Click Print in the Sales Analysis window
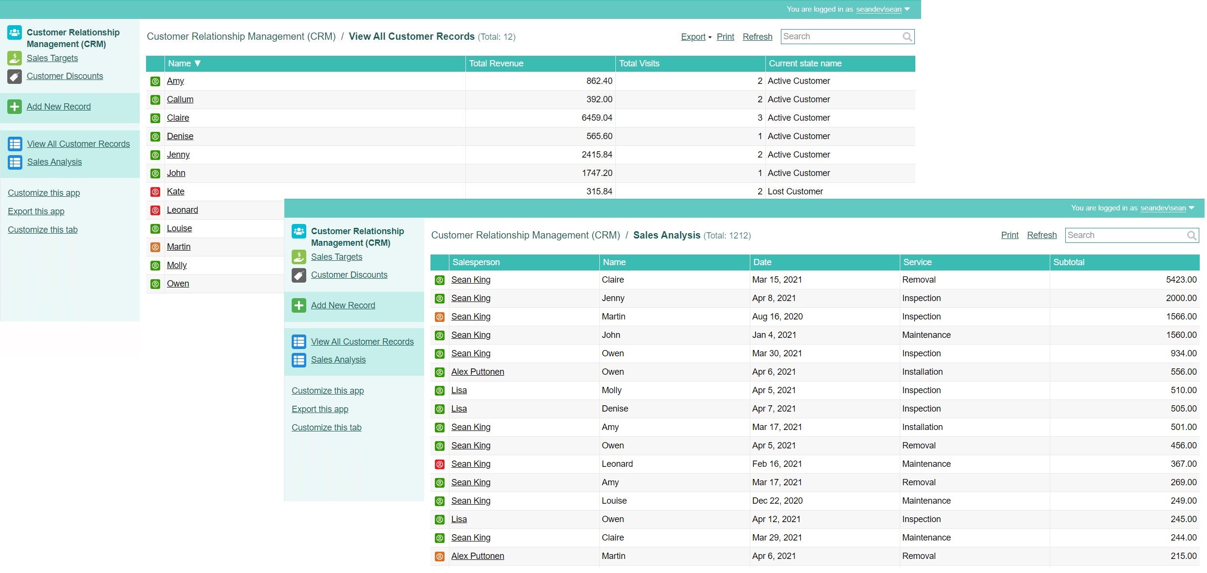Screen dimensions: 1207x573 tap(1010, 235)
